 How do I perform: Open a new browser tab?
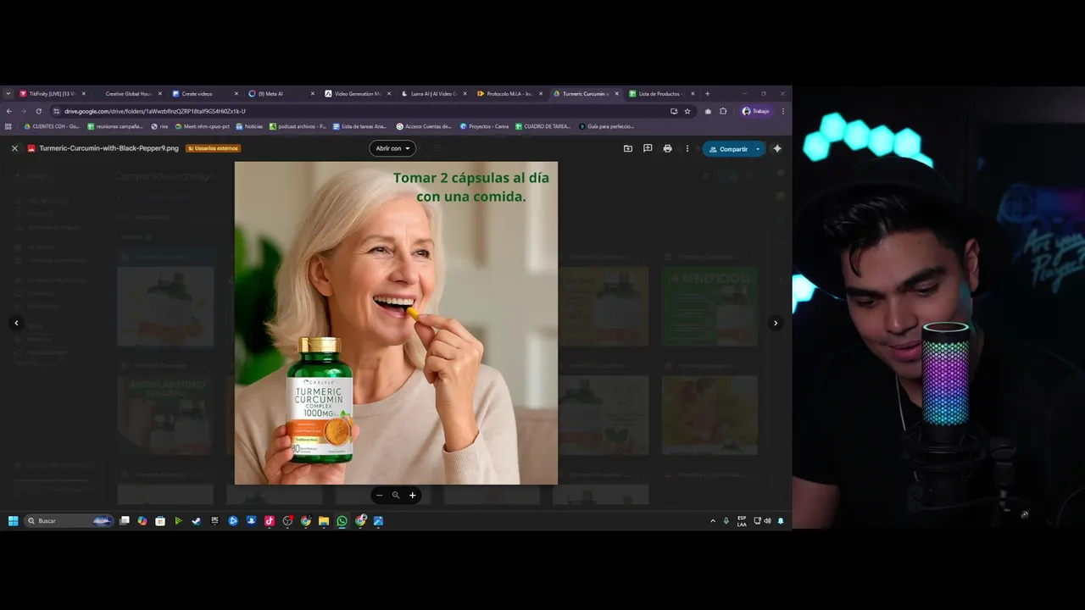tap(707, 94)
